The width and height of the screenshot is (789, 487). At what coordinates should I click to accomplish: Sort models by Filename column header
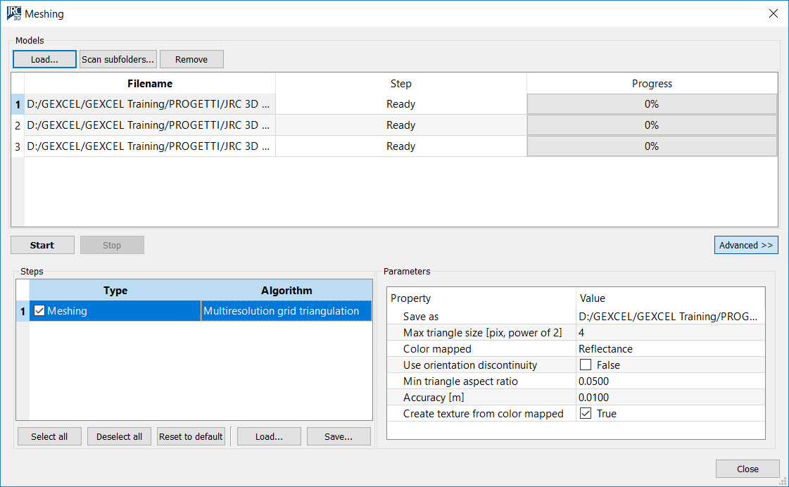point(150,84)
